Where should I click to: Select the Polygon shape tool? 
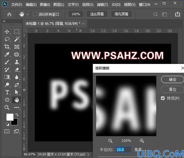tap(7, 100)
